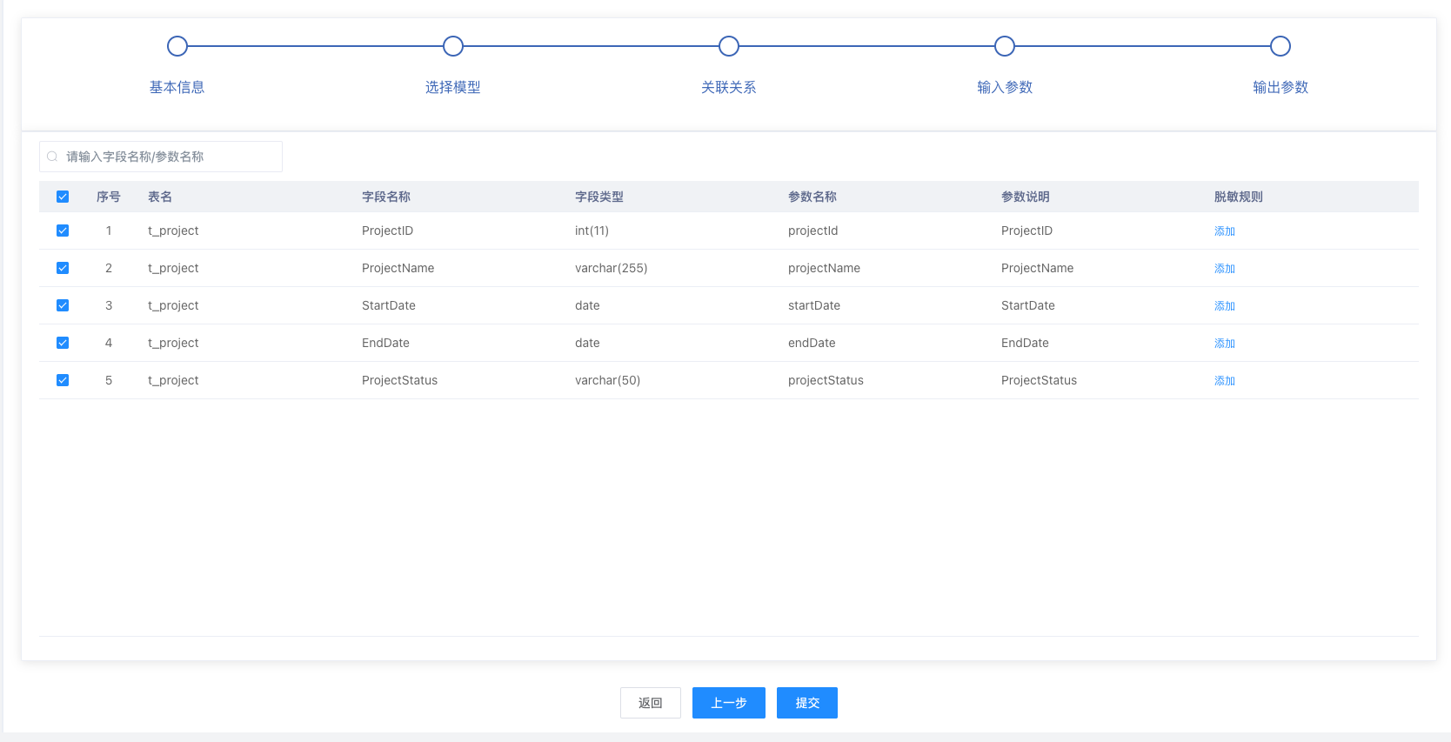Click the 基本信息 step circle

pyautogui.click(x=177, y=46)
